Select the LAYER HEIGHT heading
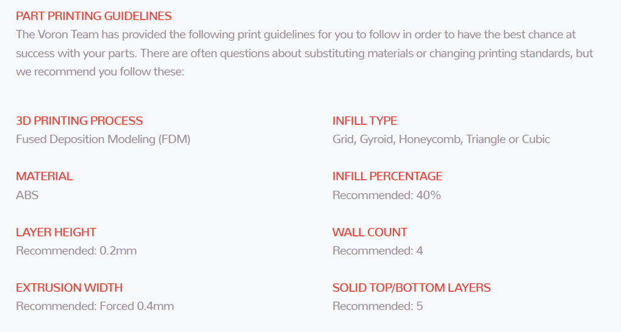 click(56, 232)
